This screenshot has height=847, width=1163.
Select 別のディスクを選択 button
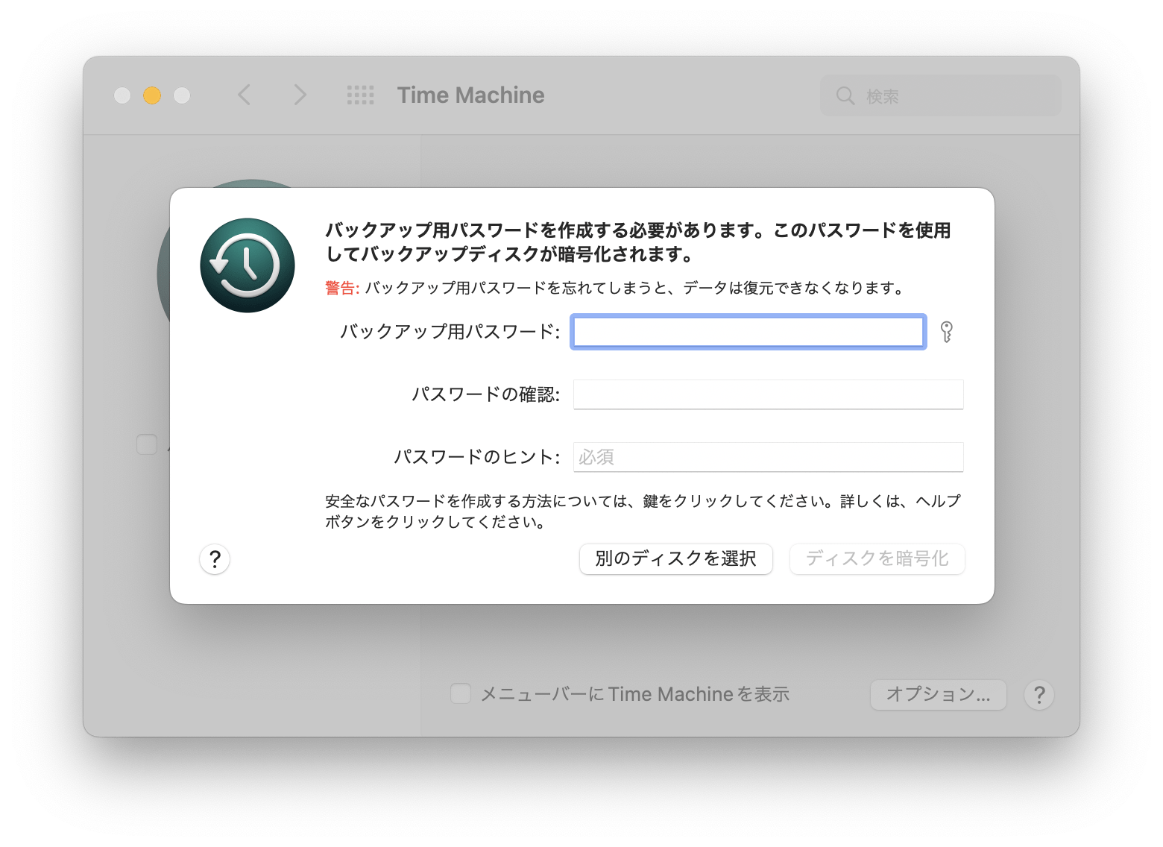click(x=675, y=559)
